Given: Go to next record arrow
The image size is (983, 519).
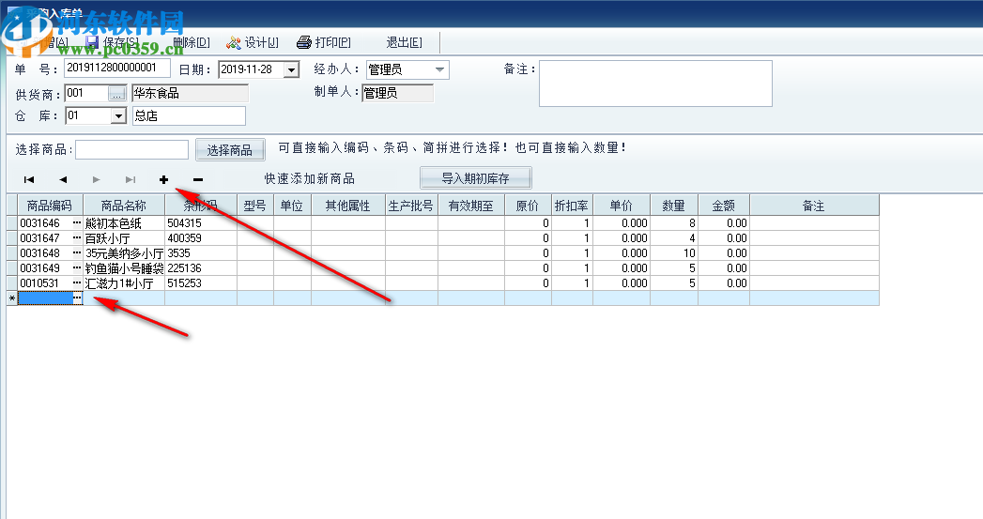Looking at the screenshot, I should (x=96, y=180).
